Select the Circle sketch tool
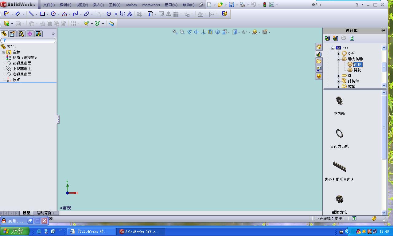The image size is (393, 236). tap(53, 14)
